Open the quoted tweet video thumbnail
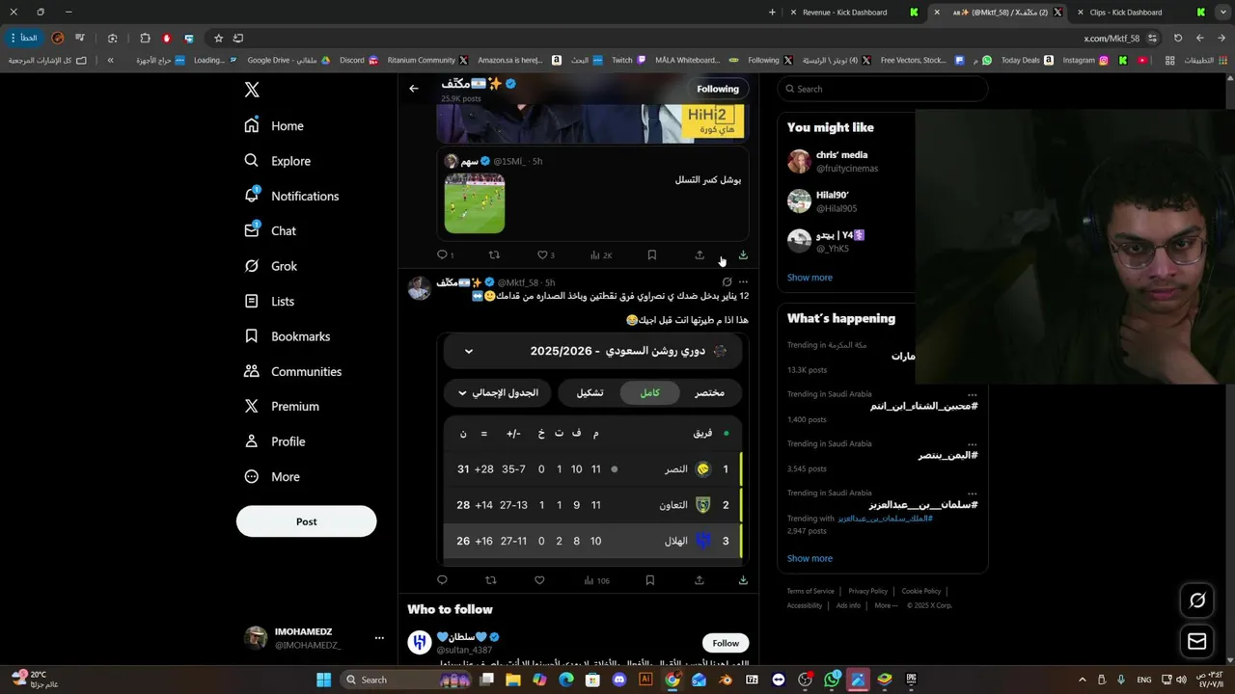The image size is (1235, 694). pos(475,202)
